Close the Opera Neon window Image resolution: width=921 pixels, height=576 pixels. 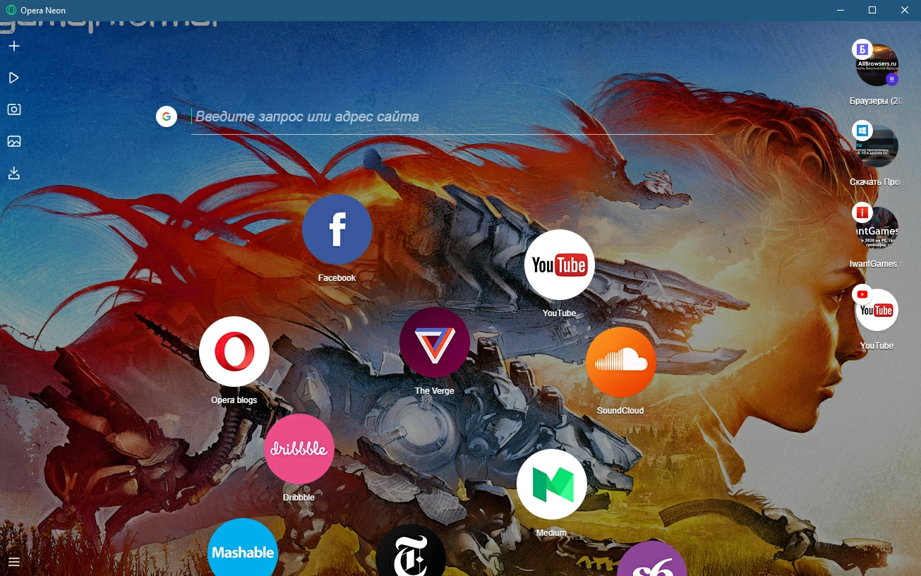tap(905, 10)
